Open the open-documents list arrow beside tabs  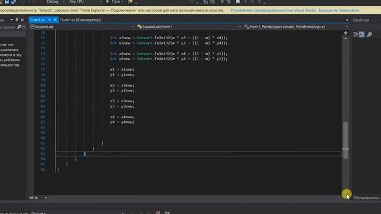pos(347,20)
